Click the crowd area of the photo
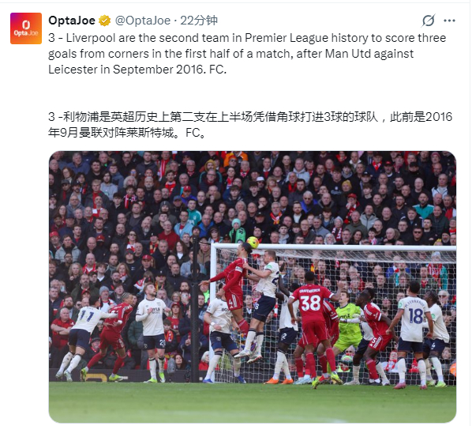This screenshot has width=472, height=426. (x=253, y=196)
